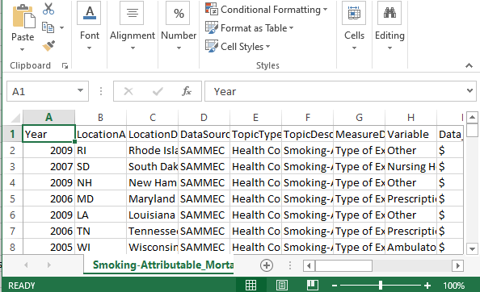Open Format as Table gallery

click(x=249, y=28)
